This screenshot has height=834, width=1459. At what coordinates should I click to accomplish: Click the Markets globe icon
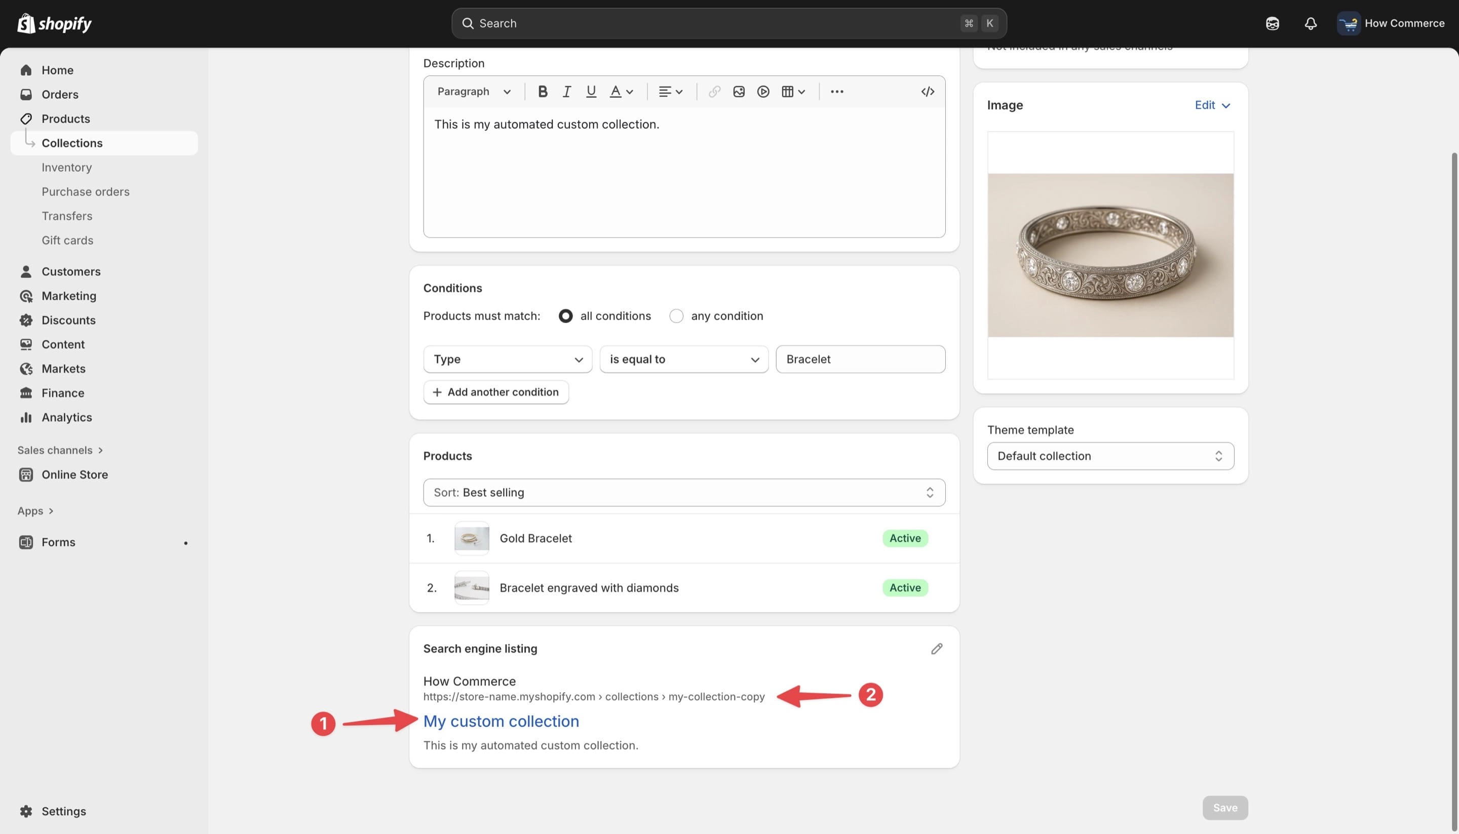pyautogui.click(x=26, y=369)
